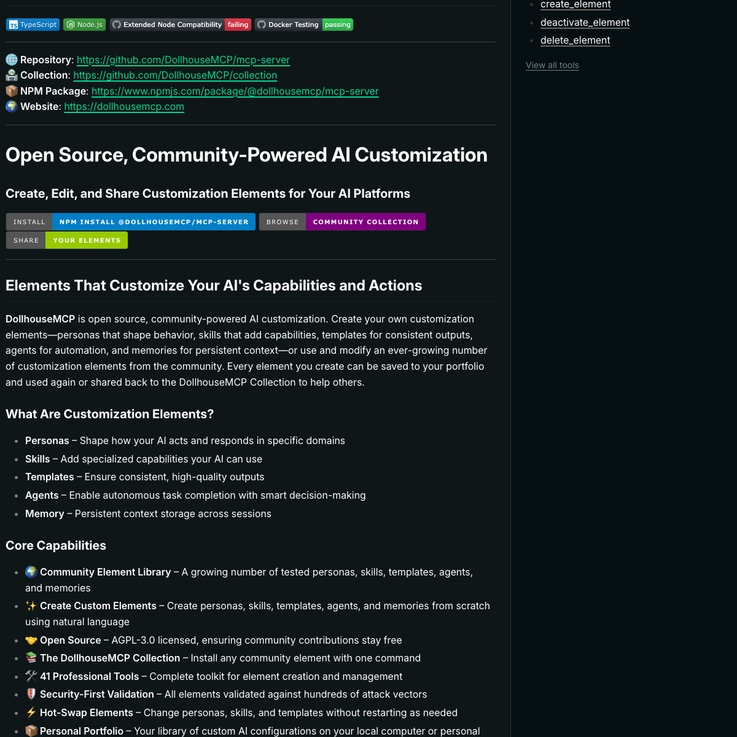Expand the list with View all tools

pos(552,65)
